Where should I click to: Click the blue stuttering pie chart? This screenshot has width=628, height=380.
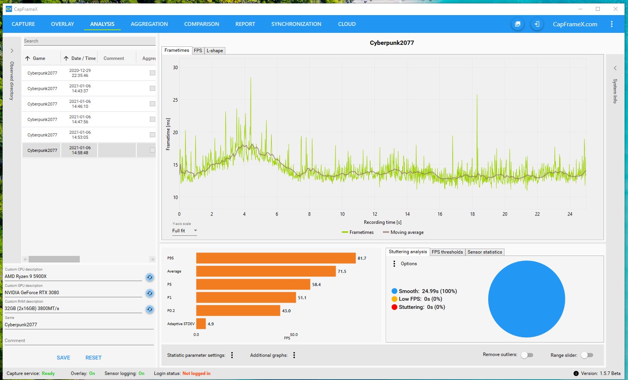(527, 299)
